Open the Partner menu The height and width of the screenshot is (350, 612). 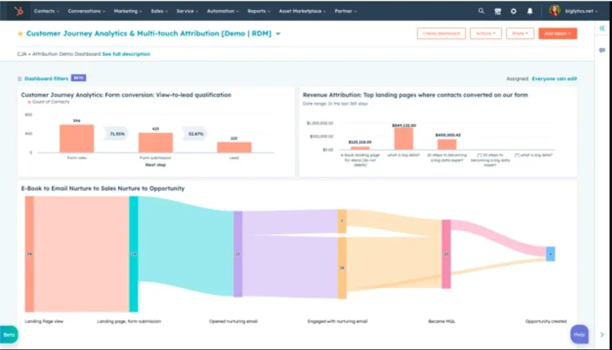346,11
